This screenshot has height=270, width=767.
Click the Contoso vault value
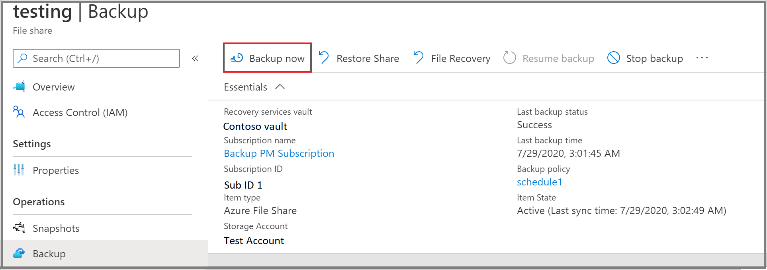click(255, 126)
